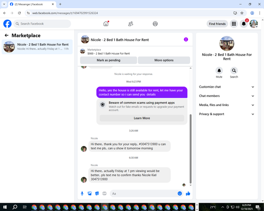Open the tab search dropdown arrow
The width and height of the screenshot is (264, 211).
tap(4, 4)
